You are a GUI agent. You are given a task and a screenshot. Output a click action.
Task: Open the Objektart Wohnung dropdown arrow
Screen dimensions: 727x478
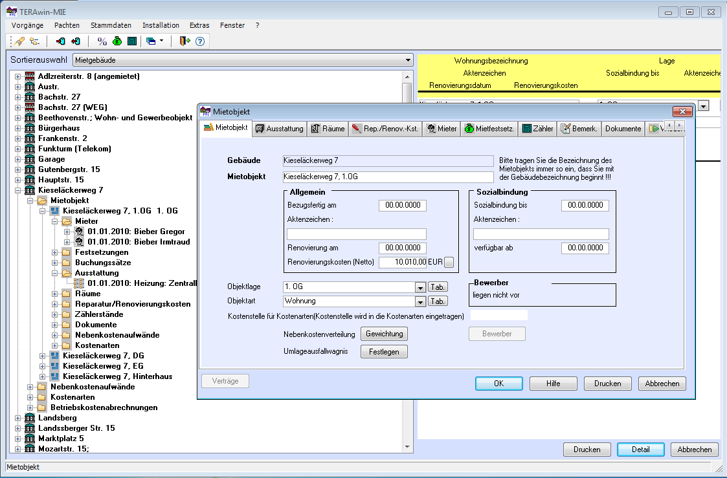click(419, 301)
